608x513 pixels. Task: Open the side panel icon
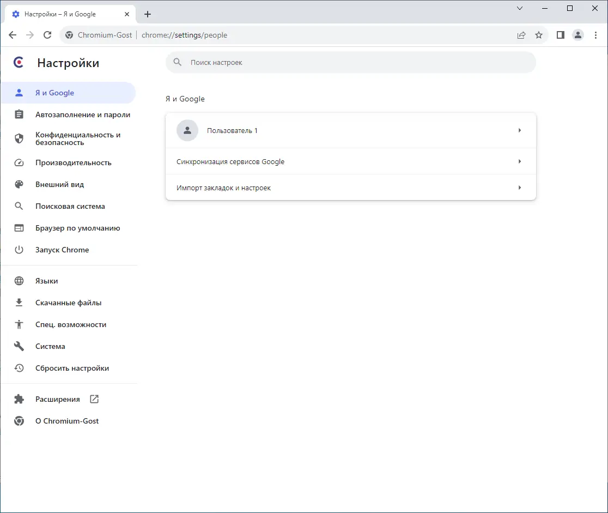click(x=560, y=35)
